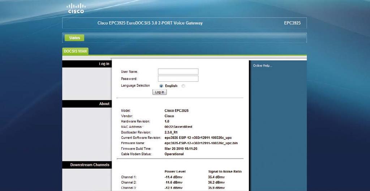Open the Status menu tab
The height and width of the screenshot is (191, 370).
tap(74, 38)
